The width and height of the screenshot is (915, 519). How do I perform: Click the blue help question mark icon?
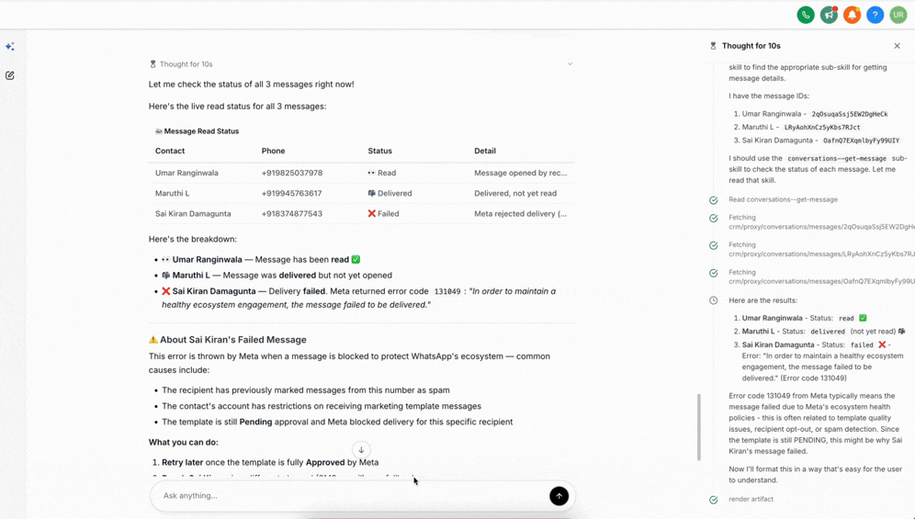coord(875,15)
